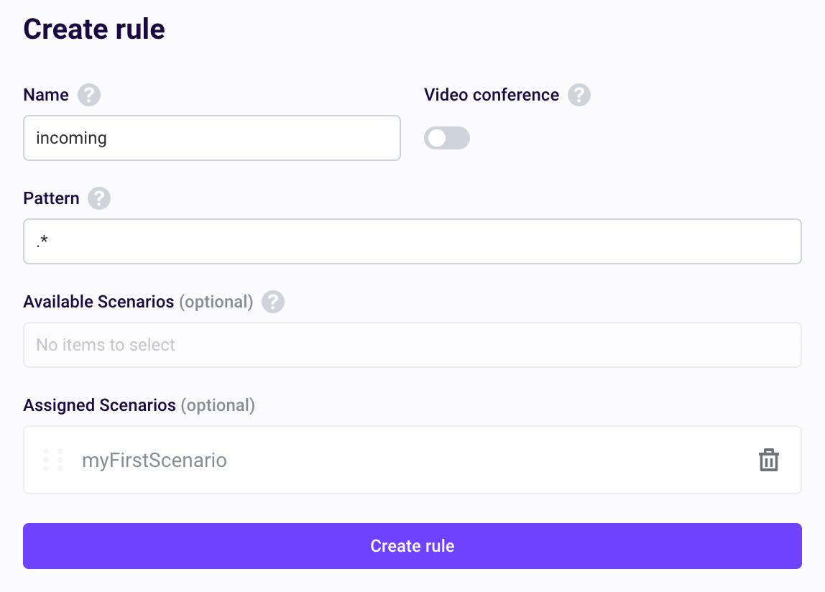This screenshot has width=825, height=592.
Task: Select the Assigned Scenarios section label
Action: pyautogui.click(x=101, y=405)
